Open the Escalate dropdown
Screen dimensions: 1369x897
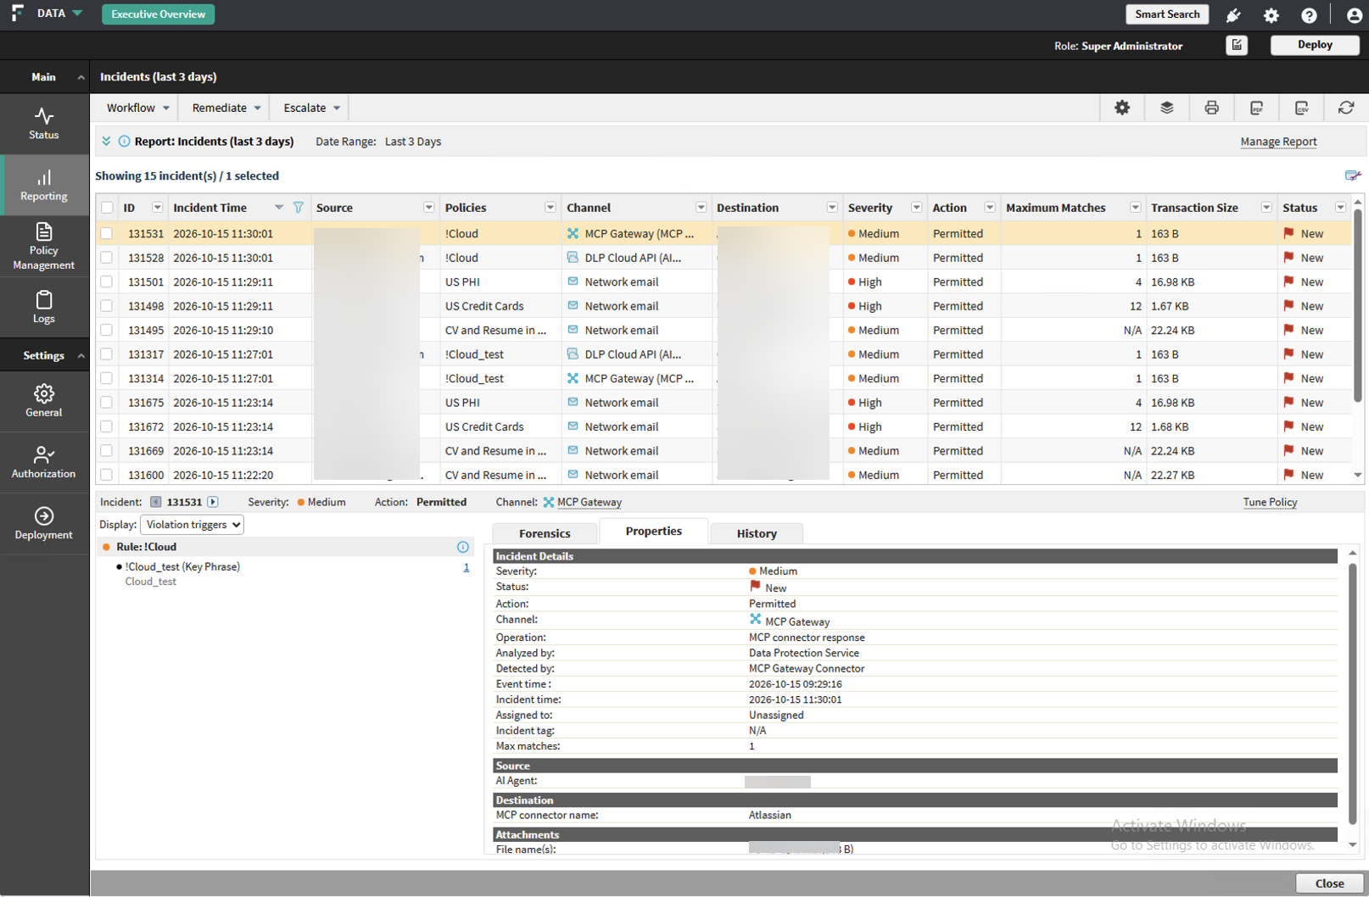coord(311,108)
